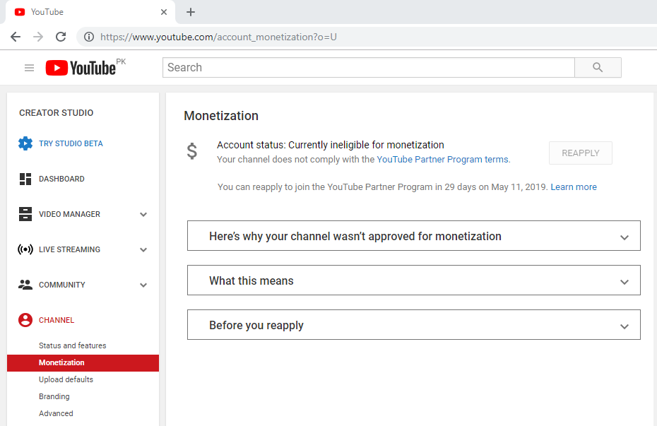Expand the Community section
Image resolution: width=657 pixels, height=426 pixels.
pos(143,285)
